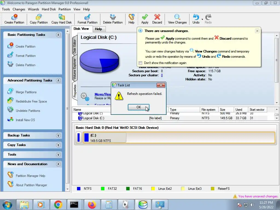Click the File system column header
The image size is (280, 210).
[209, 110]
